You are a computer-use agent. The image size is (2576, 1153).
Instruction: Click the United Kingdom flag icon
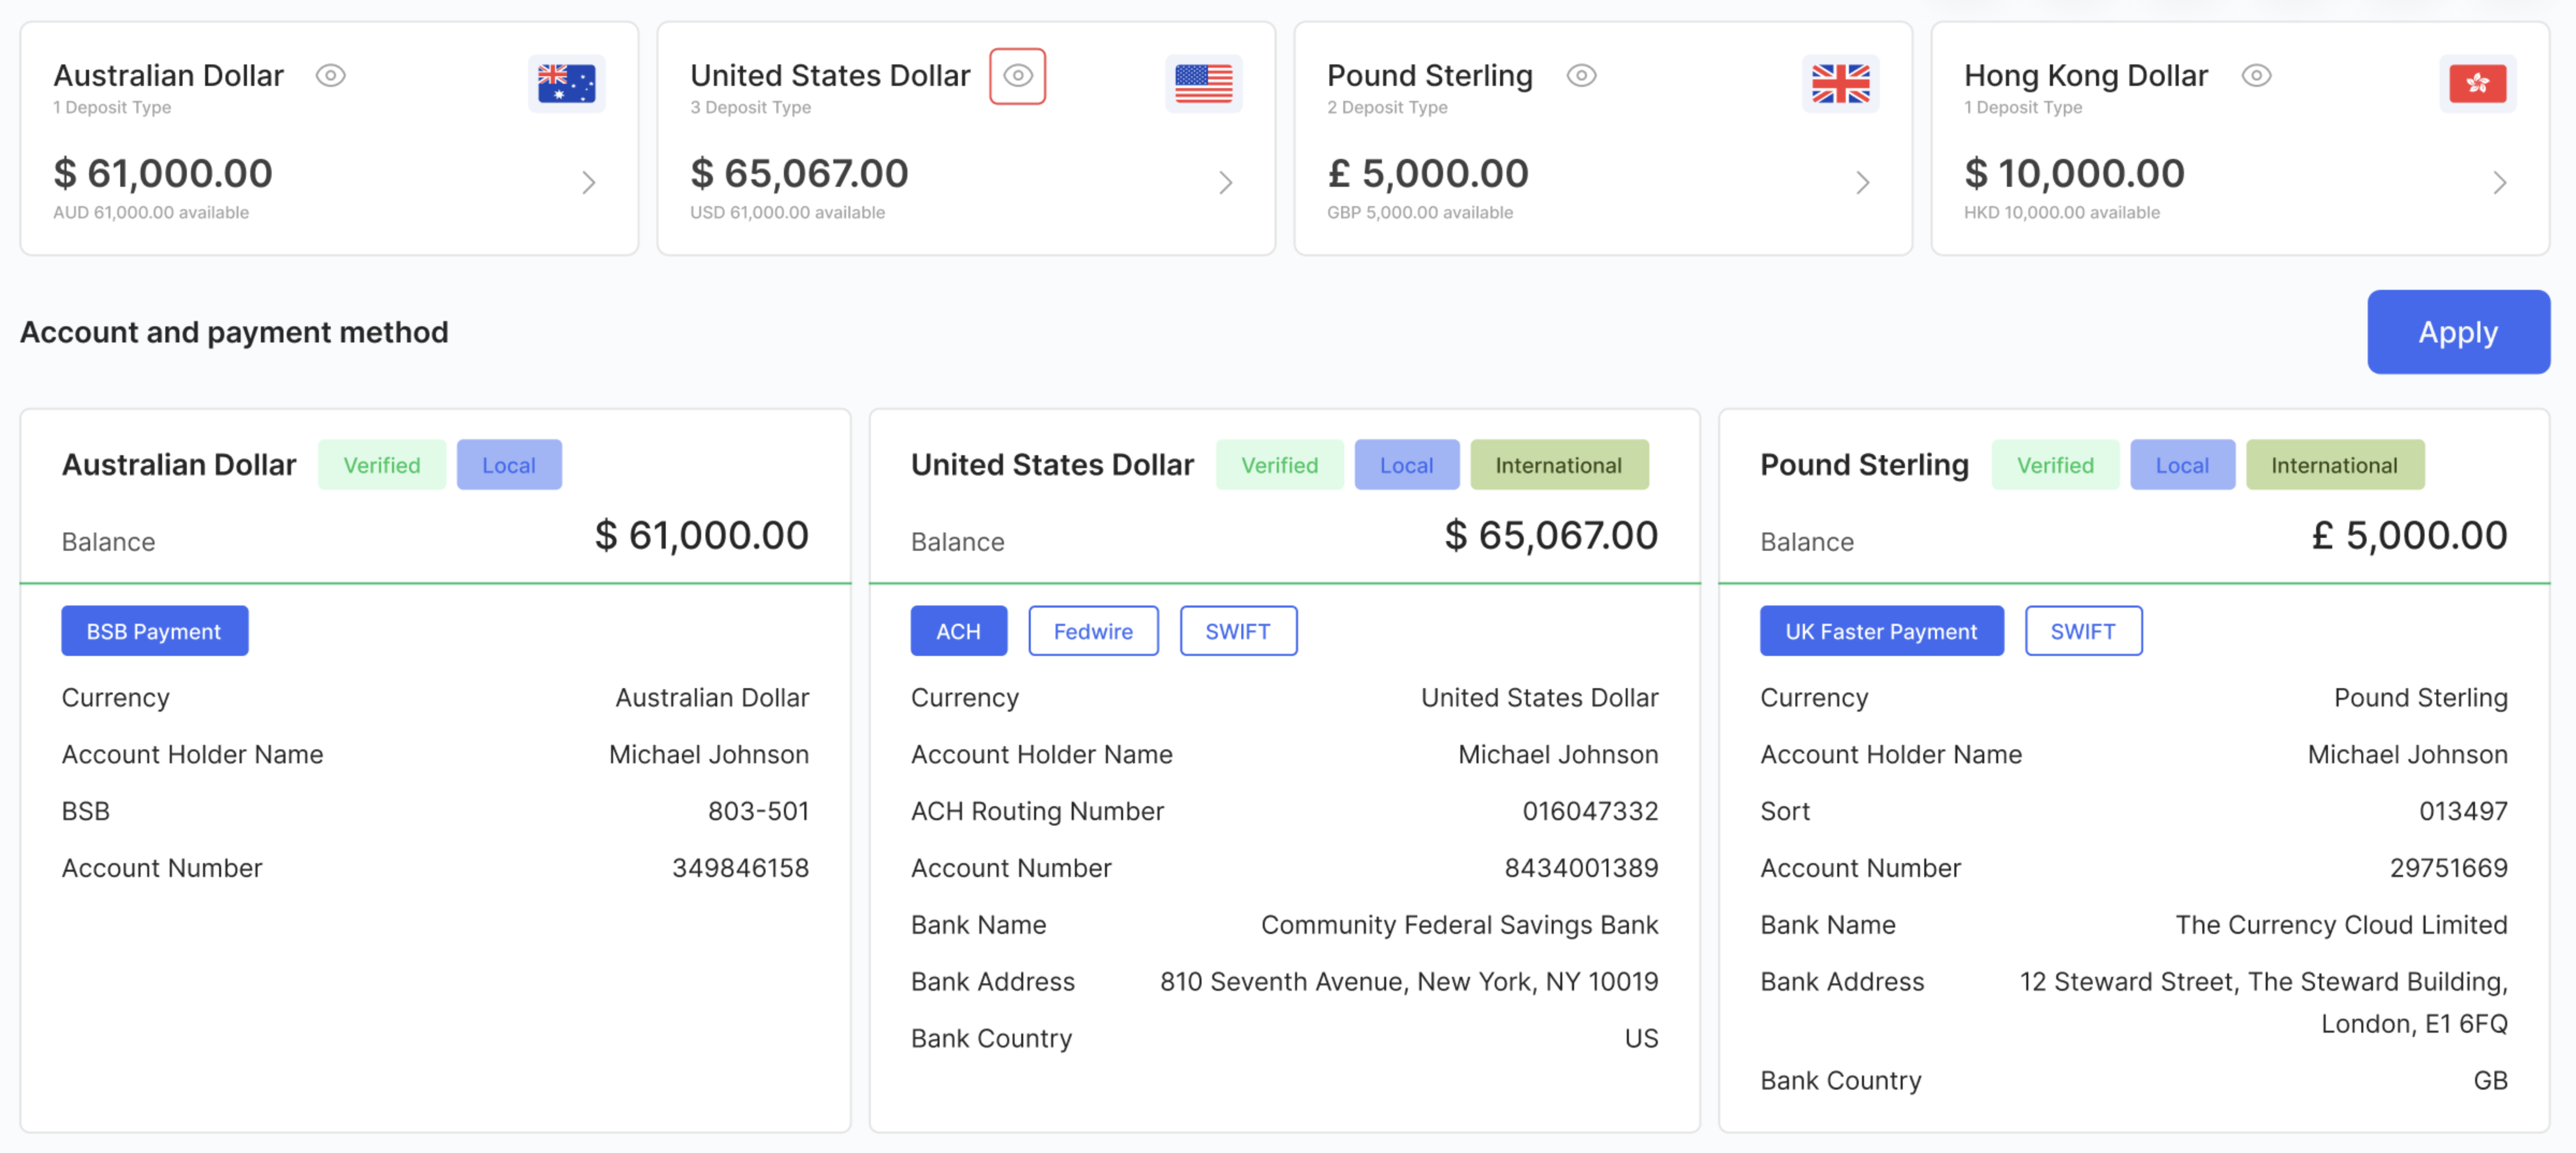(x=1840, y=83)
